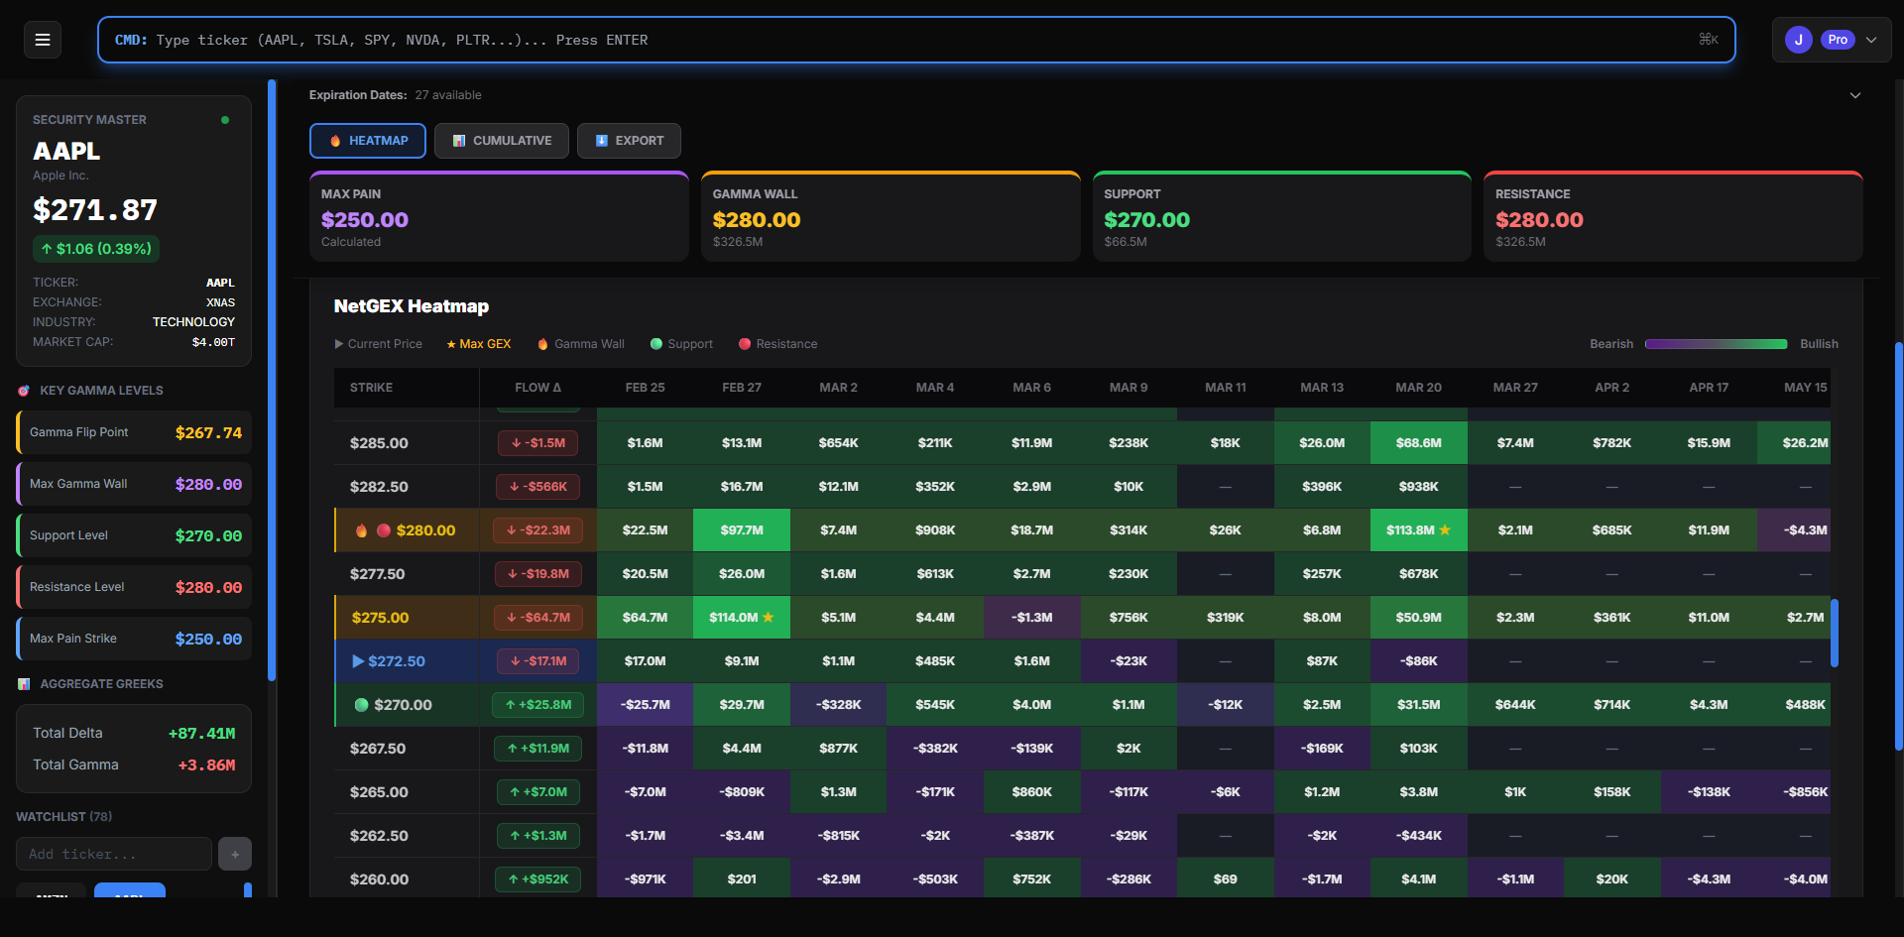Click the Export button
Viewport: 1904px width, 937px height.
point(629,141)
